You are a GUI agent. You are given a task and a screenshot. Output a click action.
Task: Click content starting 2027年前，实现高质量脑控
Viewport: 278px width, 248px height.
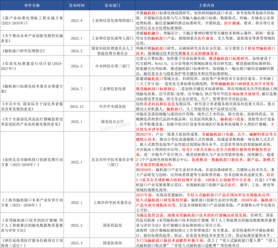click(x=206, y=202)
